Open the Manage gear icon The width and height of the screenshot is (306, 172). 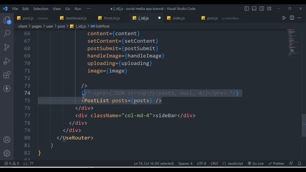[7, 153]
